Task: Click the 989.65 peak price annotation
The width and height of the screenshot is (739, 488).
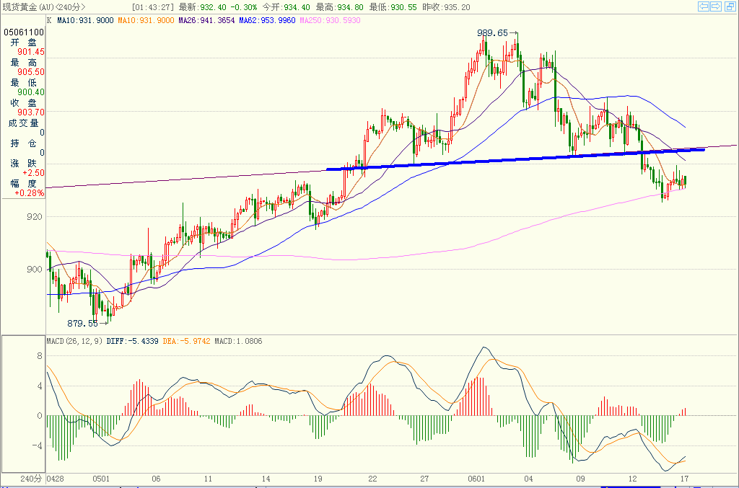Action: click(492, 33)
